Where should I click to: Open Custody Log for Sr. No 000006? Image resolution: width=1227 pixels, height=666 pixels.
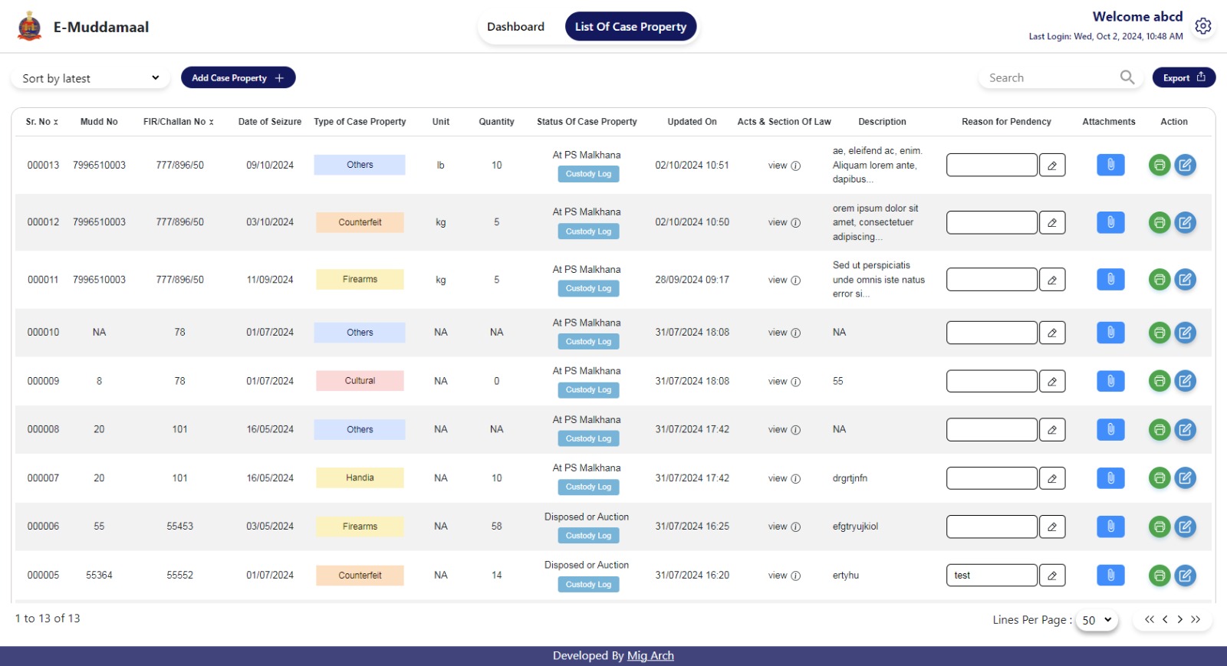[x=588, y=536]
